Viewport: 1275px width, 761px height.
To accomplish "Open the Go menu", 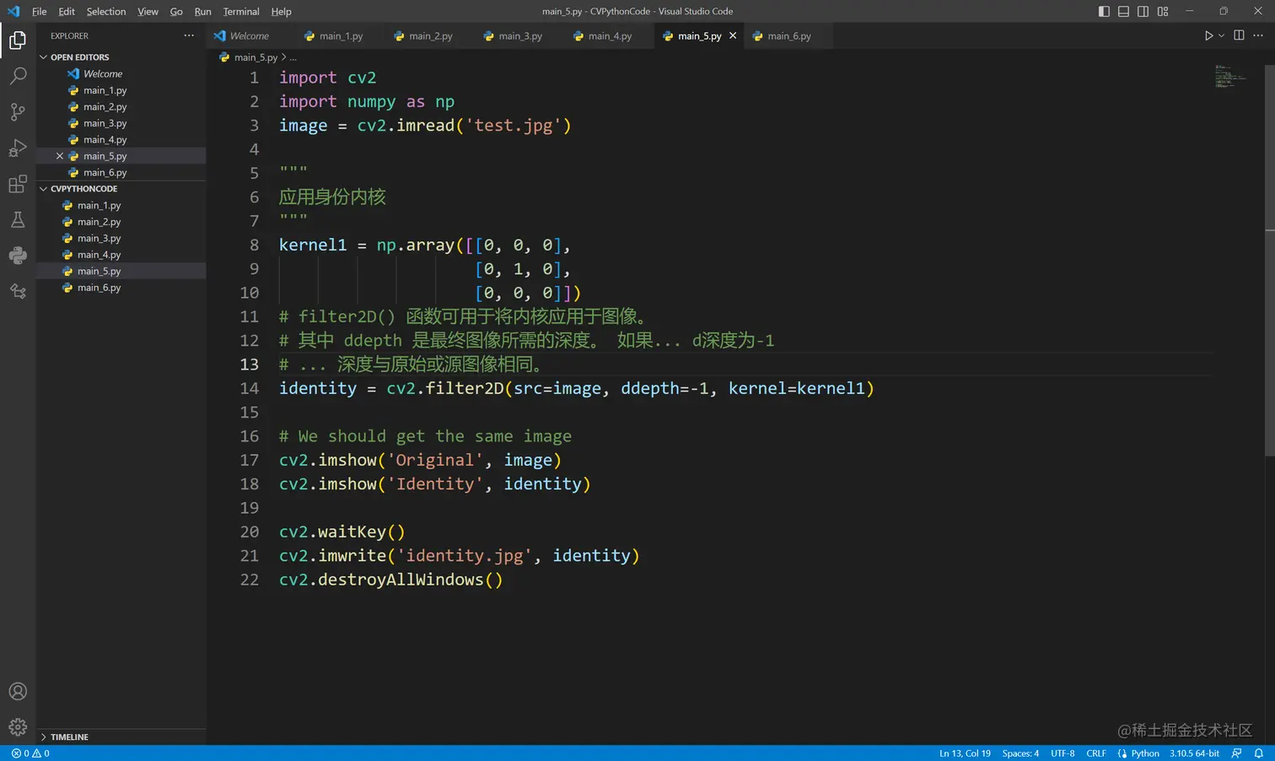I will 176,11.
